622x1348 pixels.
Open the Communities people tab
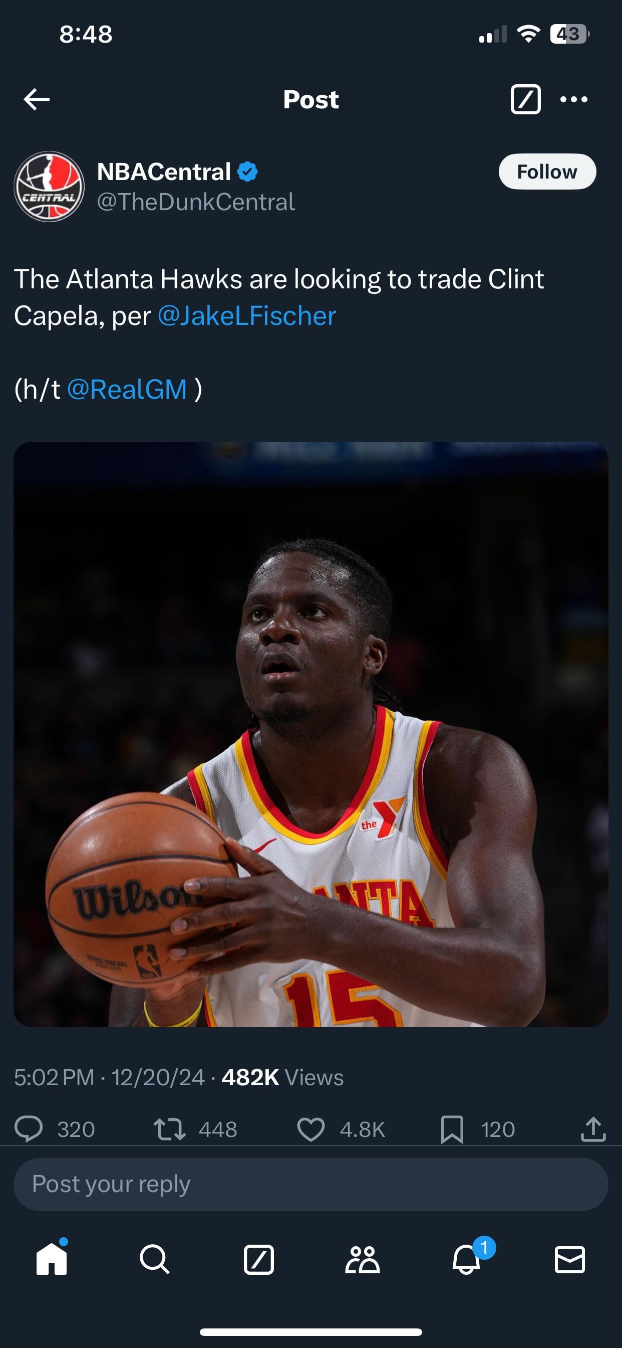coord(362,1259)
